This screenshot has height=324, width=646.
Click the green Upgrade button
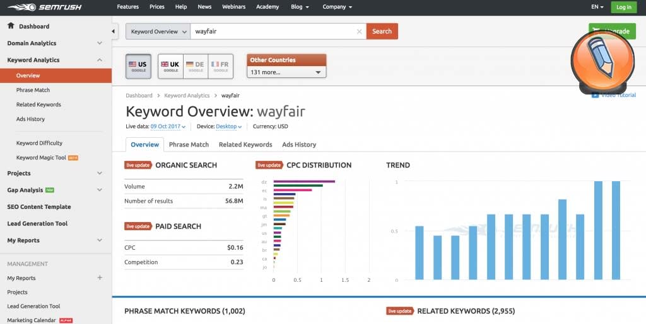click(612, 31)
